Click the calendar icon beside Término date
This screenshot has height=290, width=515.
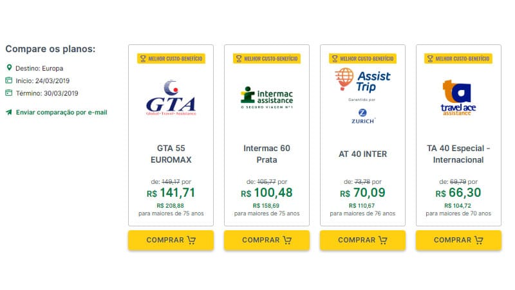(x=9, y=93)
